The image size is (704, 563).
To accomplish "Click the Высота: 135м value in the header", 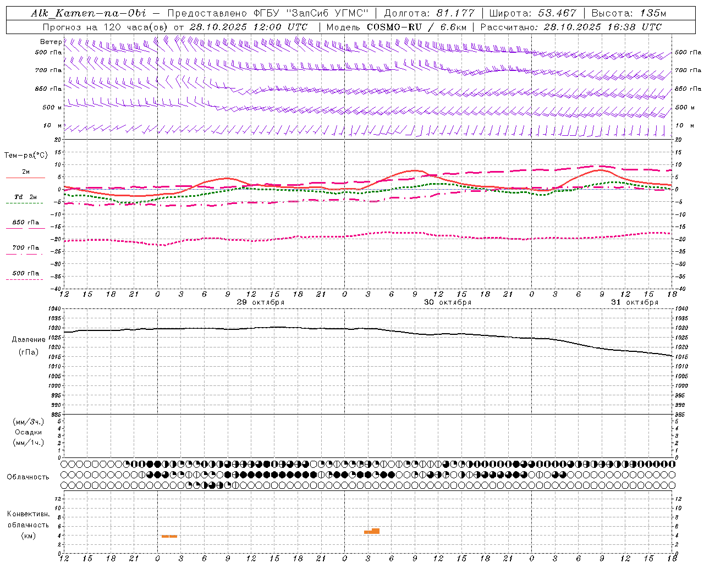I will (x=629, y=13).
